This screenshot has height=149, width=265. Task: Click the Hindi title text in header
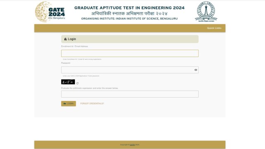pos(130,14)
